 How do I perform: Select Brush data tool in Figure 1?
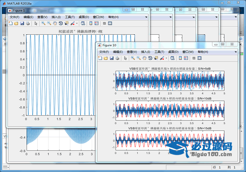73,23
